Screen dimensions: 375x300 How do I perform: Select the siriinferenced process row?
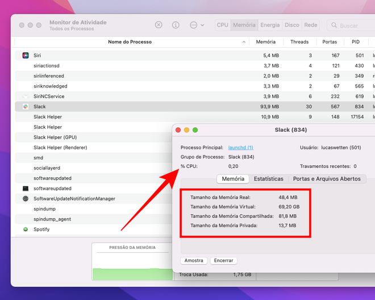click(194, 76)
